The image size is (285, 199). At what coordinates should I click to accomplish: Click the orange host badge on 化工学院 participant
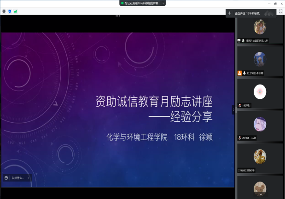(x=239, y=73)
